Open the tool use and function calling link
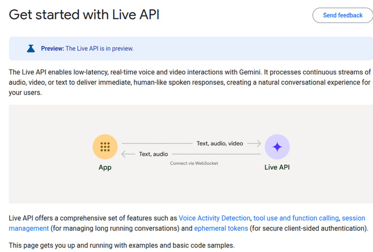The image size is (373, 252). tap(296, 218)
